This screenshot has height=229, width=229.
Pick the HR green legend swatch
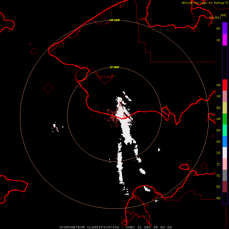(x=225, y=119)
